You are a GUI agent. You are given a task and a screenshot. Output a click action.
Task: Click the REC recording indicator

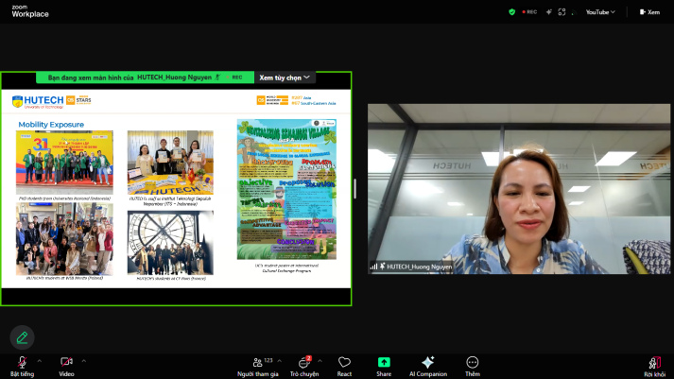coord(529,12)
